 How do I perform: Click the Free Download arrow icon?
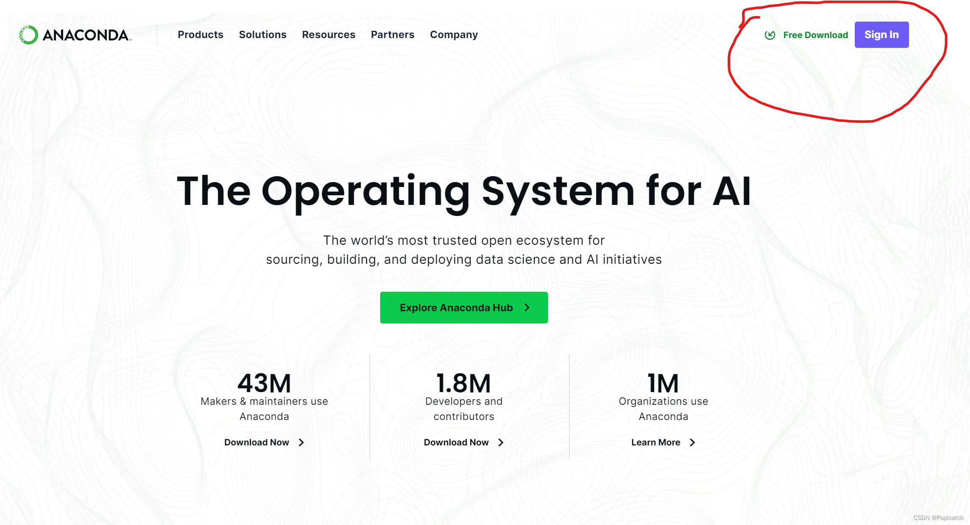[770, 35]
